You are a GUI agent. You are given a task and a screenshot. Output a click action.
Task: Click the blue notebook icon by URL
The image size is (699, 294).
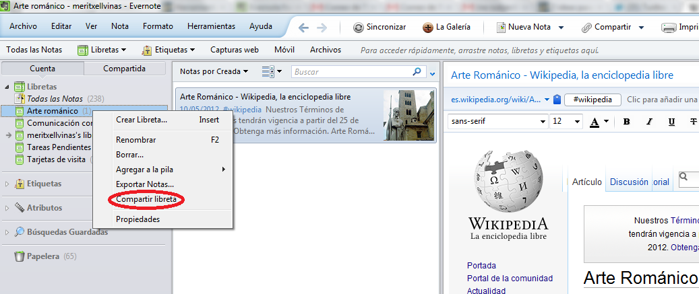pos(557,100)
